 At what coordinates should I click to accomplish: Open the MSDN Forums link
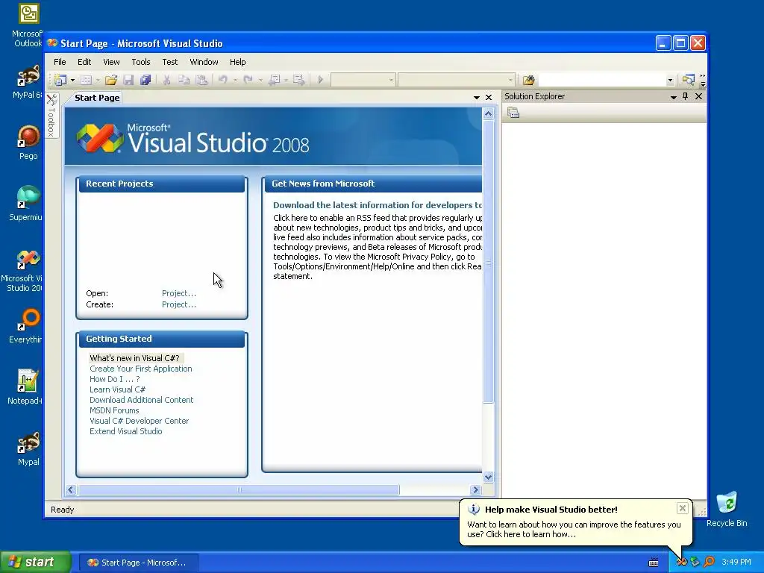[114, 411]
